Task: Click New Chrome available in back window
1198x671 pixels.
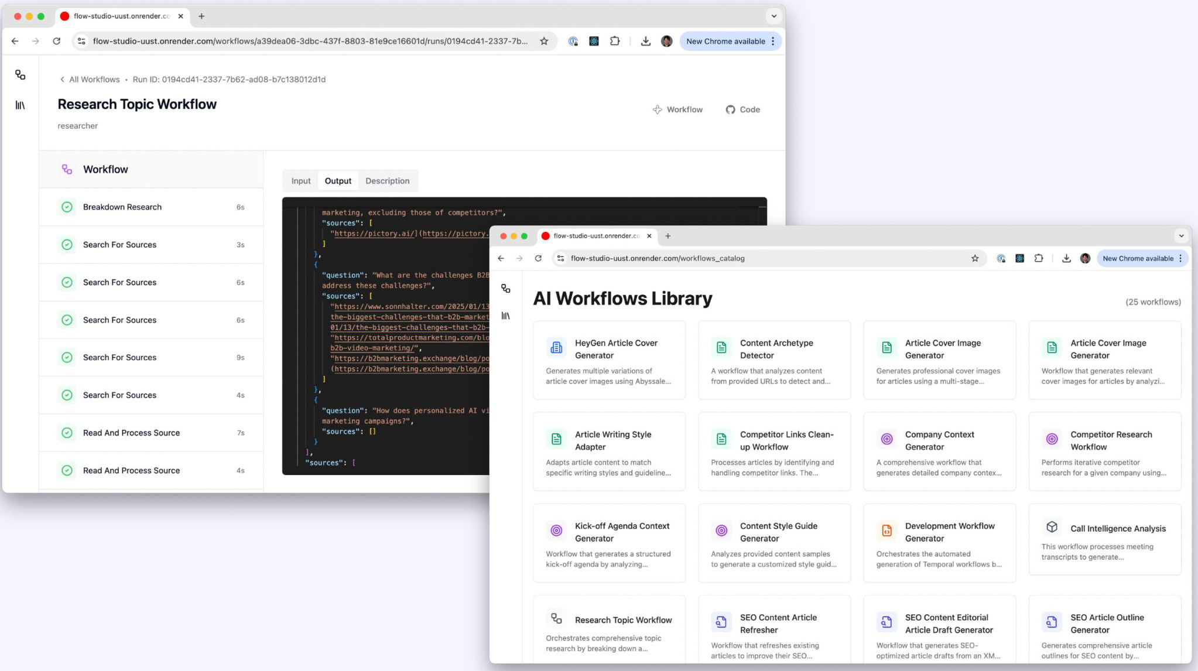Action: 725,41
